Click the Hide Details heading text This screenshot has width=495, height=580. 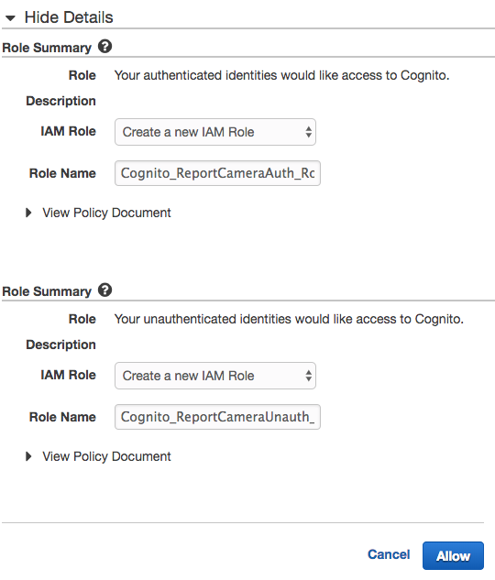69,17
